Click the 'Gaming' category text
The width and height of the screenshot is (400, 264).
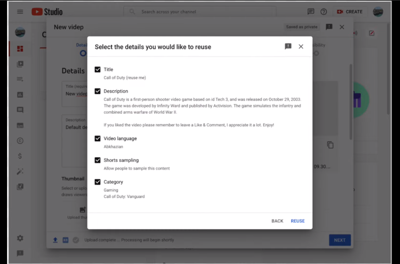(x=111, y=190)
